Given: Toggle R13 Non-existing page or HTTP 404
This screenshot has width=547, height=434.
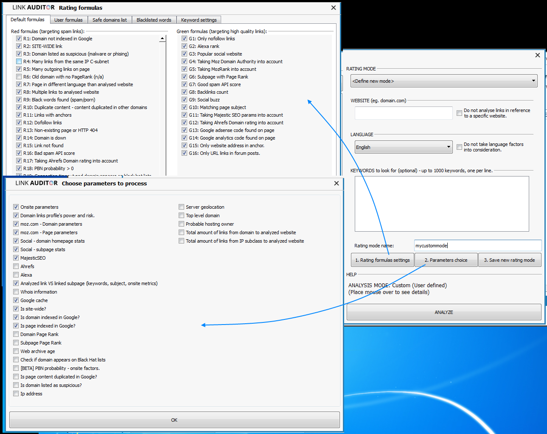Looking at the screenshot, I should click(19, 130).
